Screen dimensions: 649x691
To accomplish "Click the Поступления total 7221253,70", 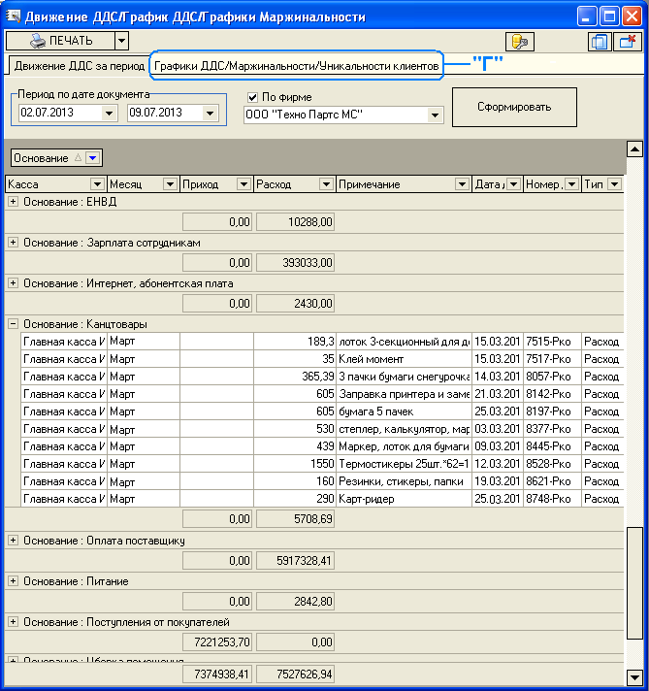I will pyautogui.click(x=217, y=642).
